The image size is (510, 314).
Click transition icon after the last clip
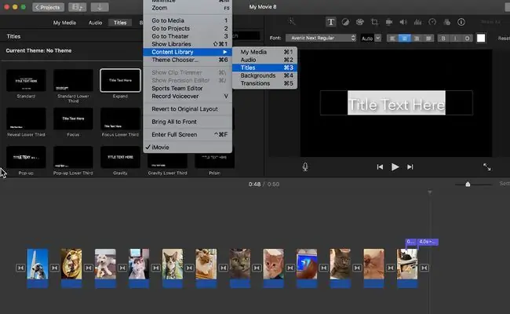(424, 268)
